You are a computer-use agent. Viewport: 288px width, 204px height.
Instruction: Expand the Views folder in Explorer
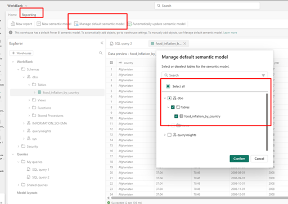[29, 100]
